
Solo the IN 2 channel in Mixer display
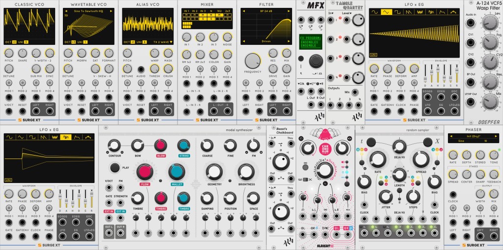[x=195, y=19]
